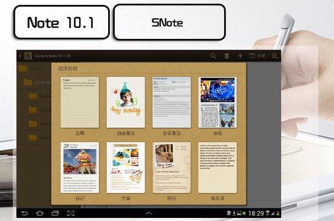Open the status bar clock showing 18:29

(x=256, y=213)
